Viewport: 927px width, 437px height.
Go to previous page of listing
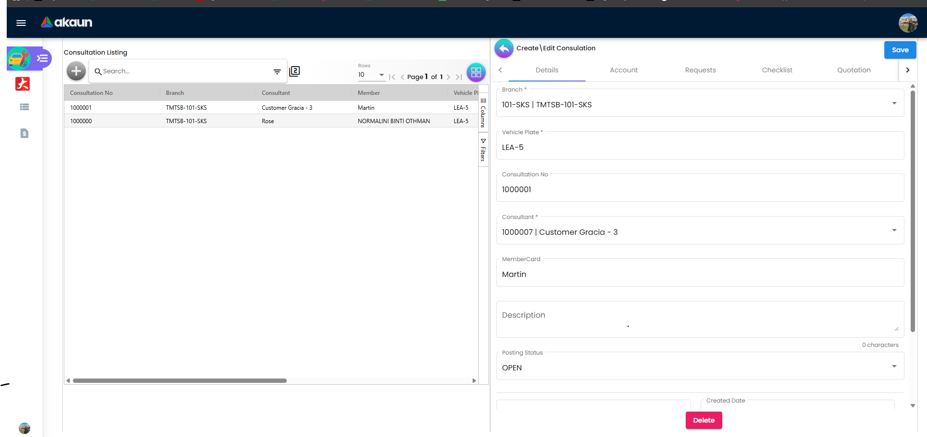(402, 77)
